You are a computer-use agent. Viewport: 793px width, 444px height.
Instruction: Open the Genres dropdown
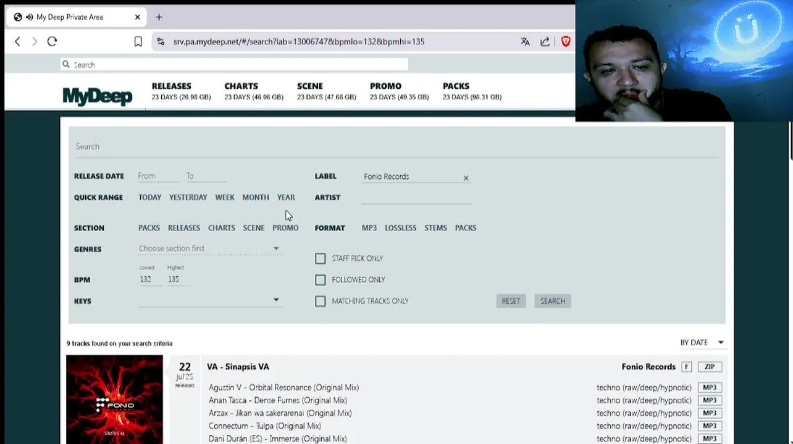209,249
